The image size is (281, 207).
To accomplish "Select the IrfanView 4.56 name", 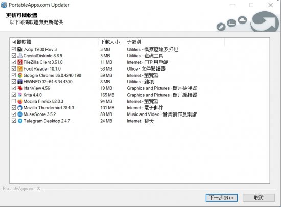I will [37, 88].
